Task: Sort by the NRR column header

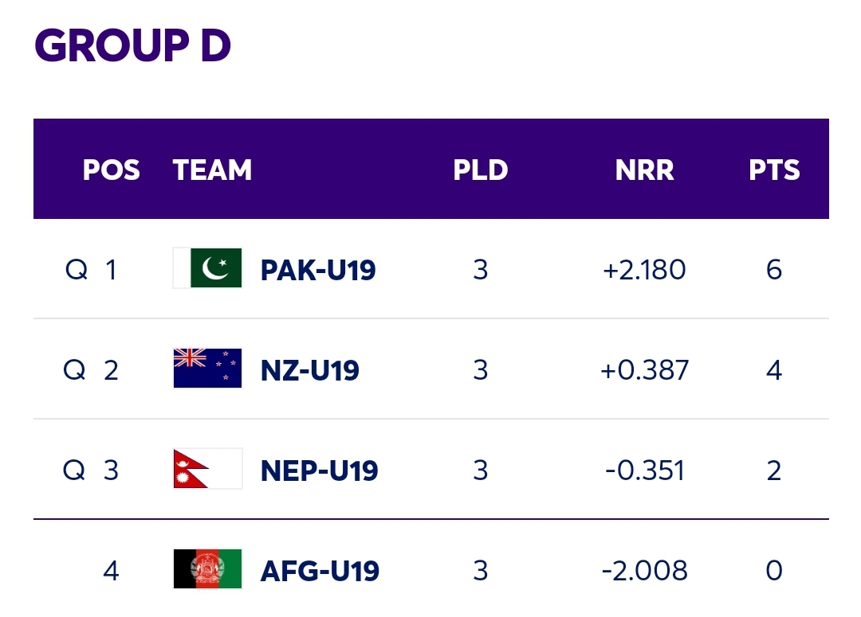Action: click(x=644, y=170)
